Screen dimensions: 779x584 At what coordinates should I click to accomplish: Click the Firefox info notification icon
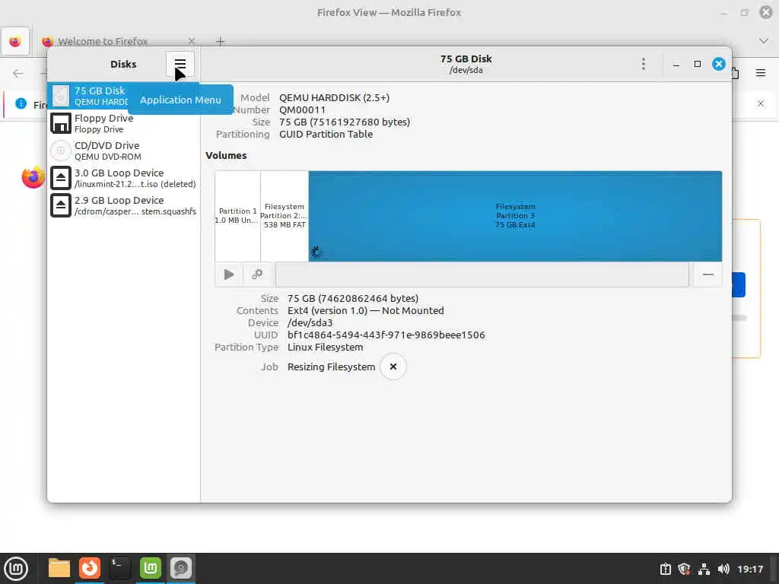[x=21, y=103]
